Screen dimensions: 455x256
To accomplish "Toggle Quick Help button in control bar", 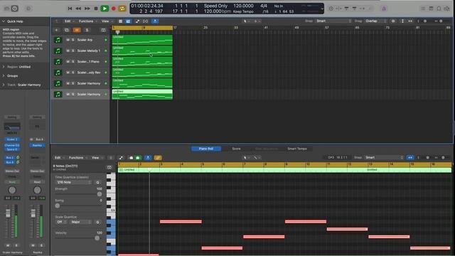I will pos(15,9).
